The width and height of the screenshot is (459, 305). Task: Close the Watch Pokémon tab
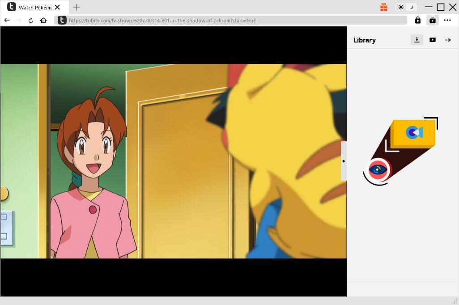tap(57, 7)
